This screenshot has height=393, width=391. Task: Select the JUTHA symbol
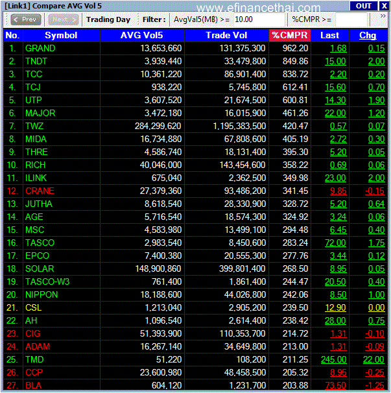point(39,204)
